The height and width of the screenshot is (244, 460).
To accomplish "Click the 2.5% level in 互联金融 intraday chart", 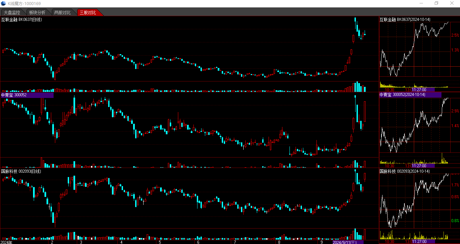I will 455,35.
